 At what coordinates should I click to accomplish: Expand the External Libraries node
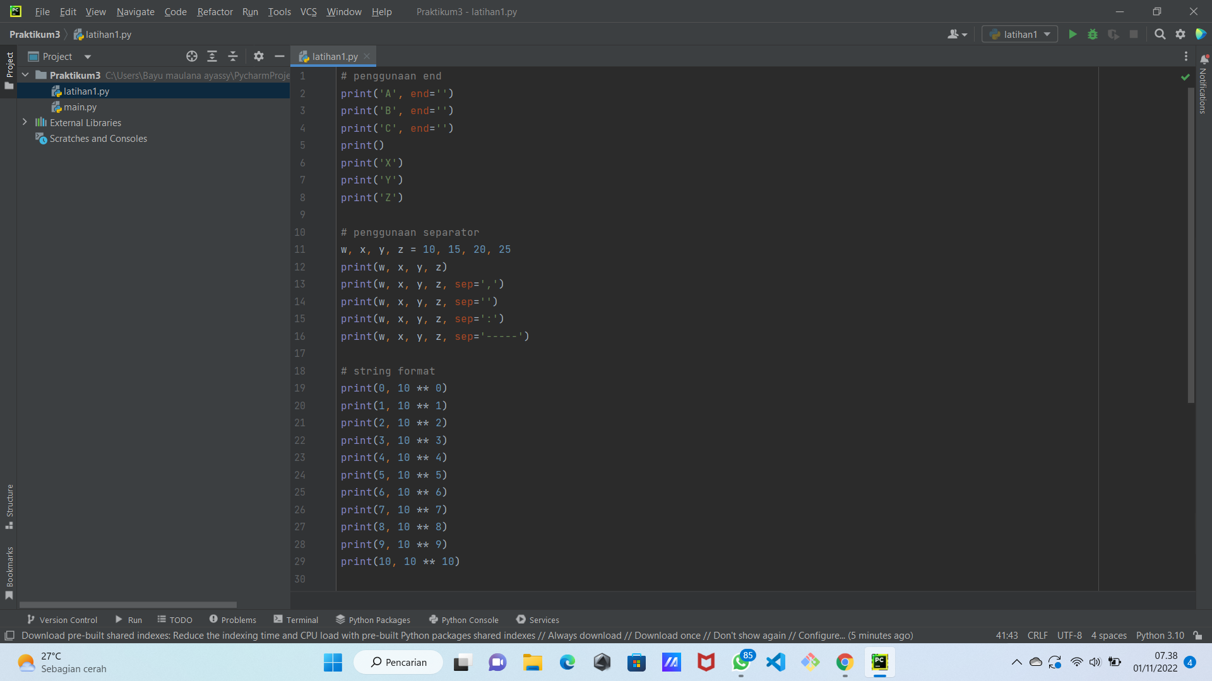[25, 122]
